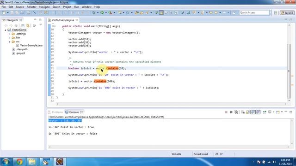Select the .project file
This screenshot has height=166, width=296.
[20, 53]
